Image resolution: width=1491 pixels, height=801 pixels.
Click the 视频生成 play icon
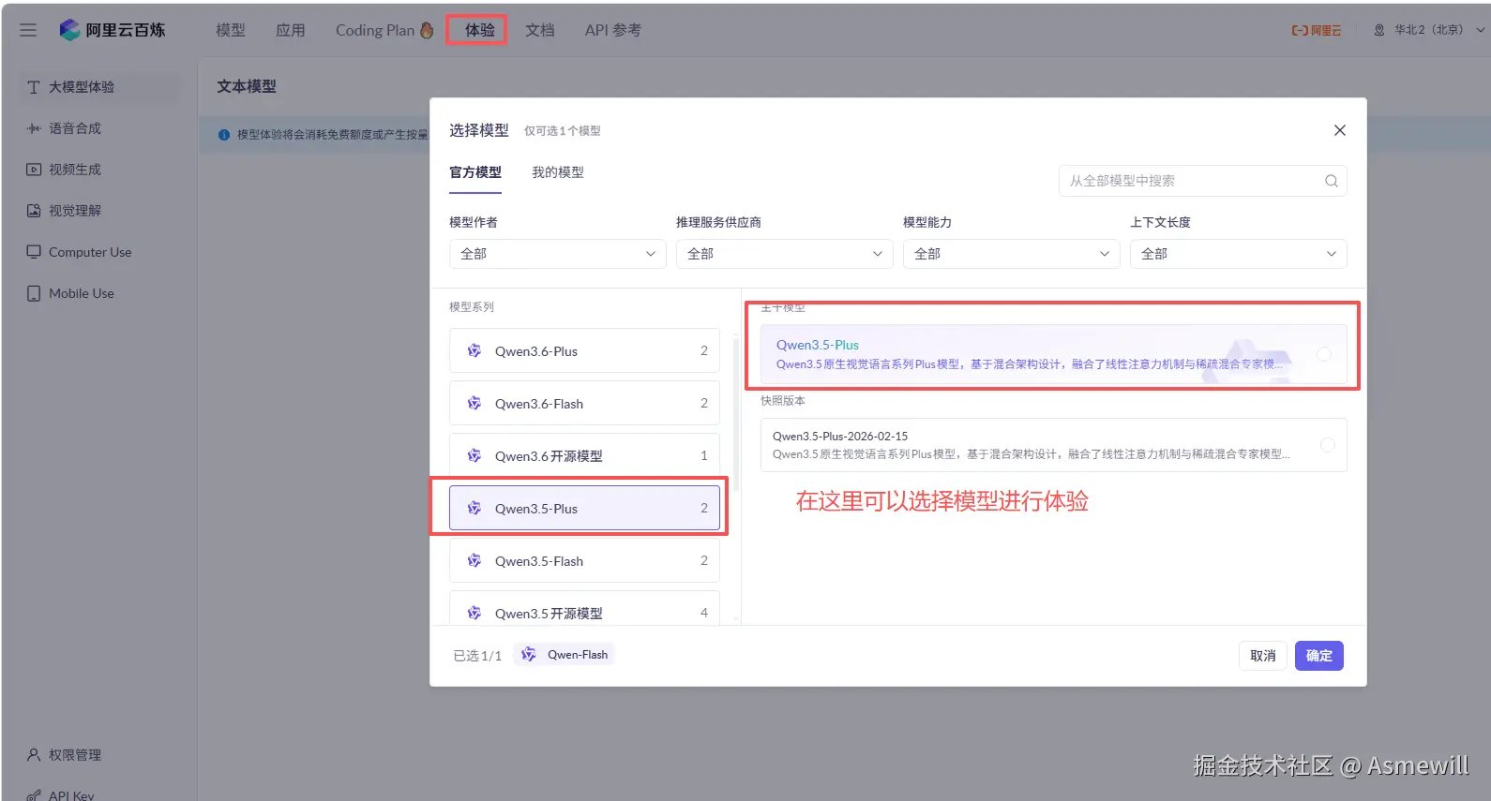click(x=34, y=170)
